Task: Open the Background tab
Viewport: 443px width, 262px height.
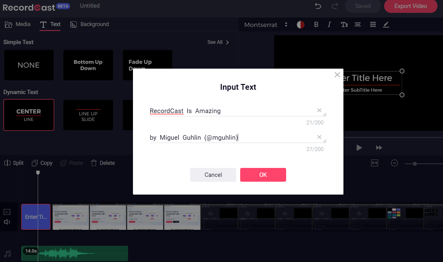Action: [x=89, y=24]
